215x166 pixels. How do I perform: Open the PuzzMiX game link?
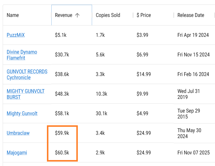16,35
